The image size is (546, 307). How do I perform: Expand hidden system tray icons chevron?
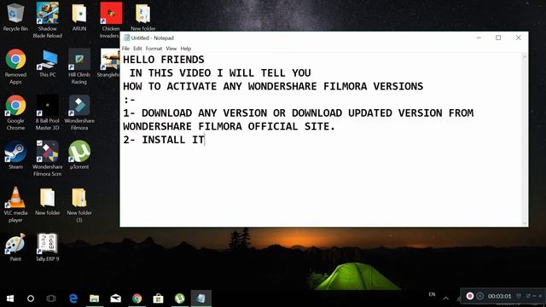pos(445,298)
